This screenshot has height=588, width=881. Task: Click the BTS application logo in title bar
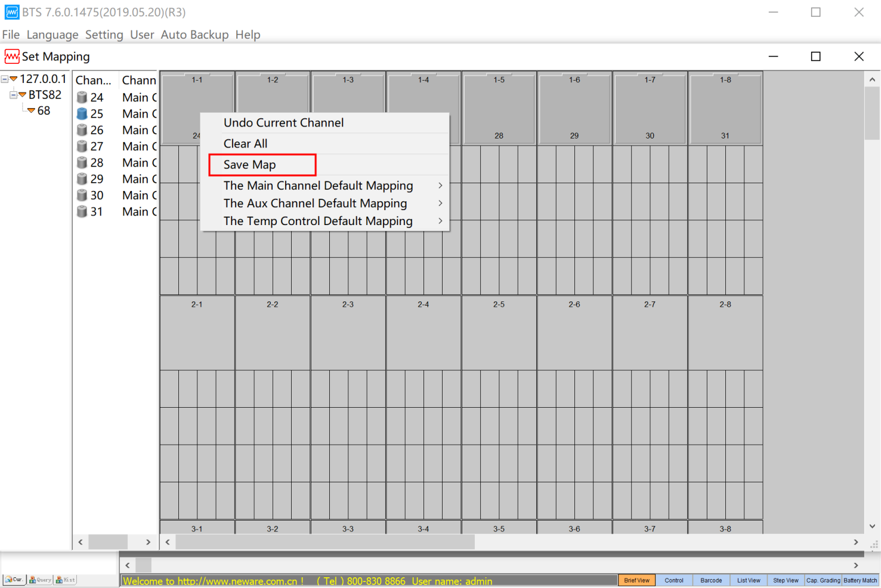(12, 12)
